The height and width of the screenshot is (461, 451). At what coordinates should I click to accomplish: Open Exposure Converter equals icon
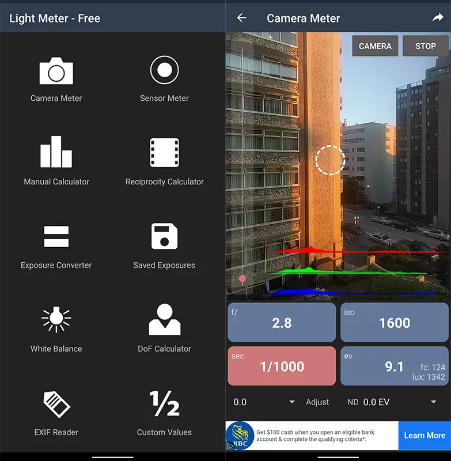coord(56,236)
